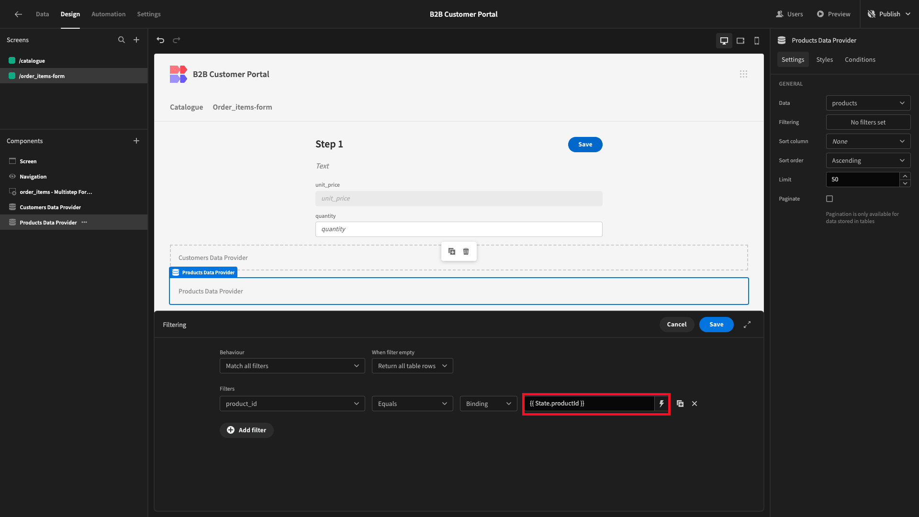Open the Equals operator dropdown
The height and width of the screenshot is (517, 919).
click(x=412, y=404)
